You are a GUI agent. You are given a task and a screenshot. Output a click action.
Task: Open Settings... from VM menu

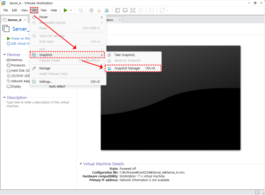[68, 82]
